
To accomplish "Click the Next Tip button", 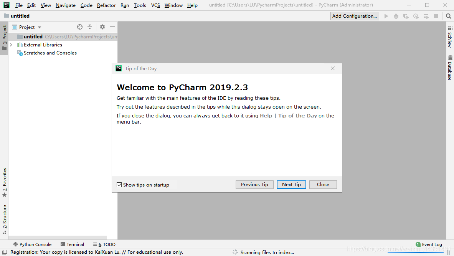I will pyautogui.click(x=291, y=185).
